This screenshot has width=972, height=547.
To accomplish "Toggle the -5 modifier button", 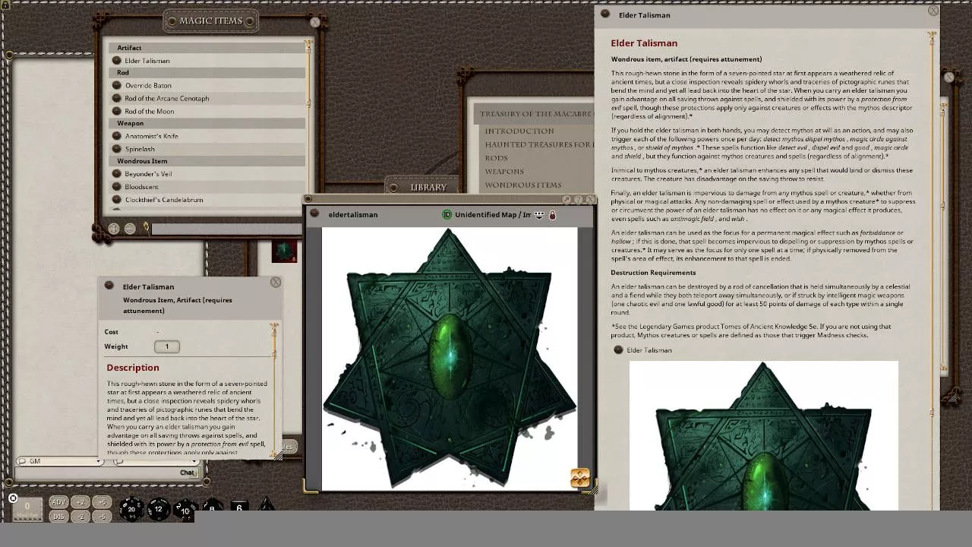I will [102, 517].
